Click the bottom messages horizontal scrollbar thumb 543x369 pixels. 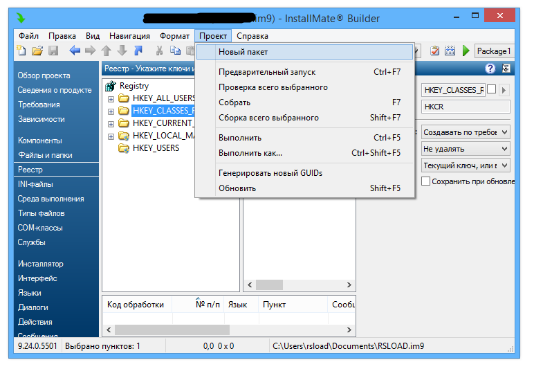pos(172,330)
